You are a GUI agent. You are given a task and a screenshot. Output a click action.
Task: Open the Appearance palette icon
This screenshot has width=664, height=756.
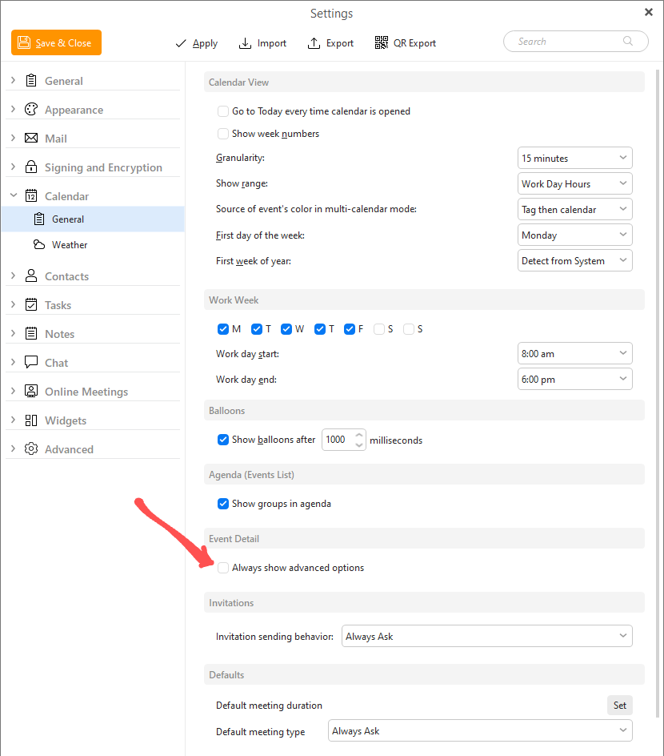tap(31, 110)
